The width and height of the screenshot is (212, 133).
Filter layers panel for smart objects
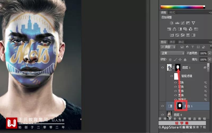(x=204, y=47)
